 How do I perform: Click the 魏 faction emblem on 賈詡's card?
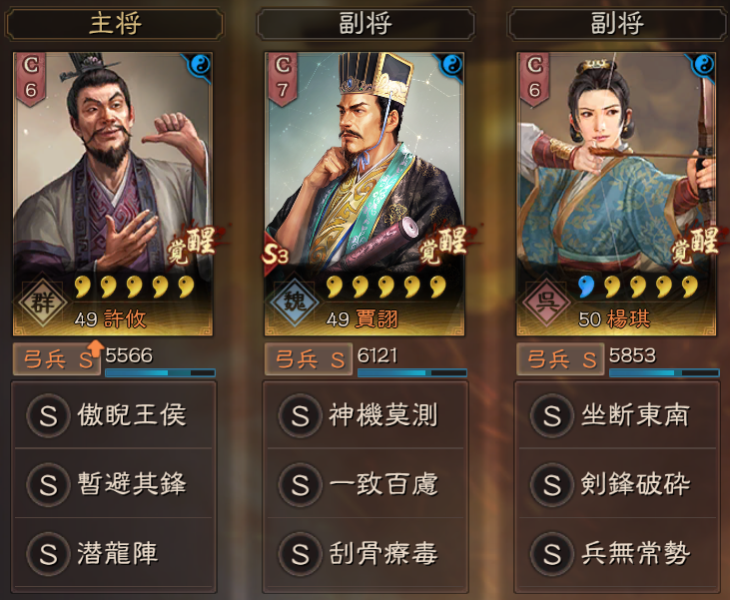[295, 301]
